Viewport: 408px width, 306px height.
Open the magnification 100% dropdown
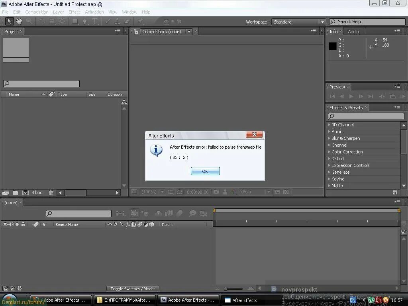(x=152, y=192)
